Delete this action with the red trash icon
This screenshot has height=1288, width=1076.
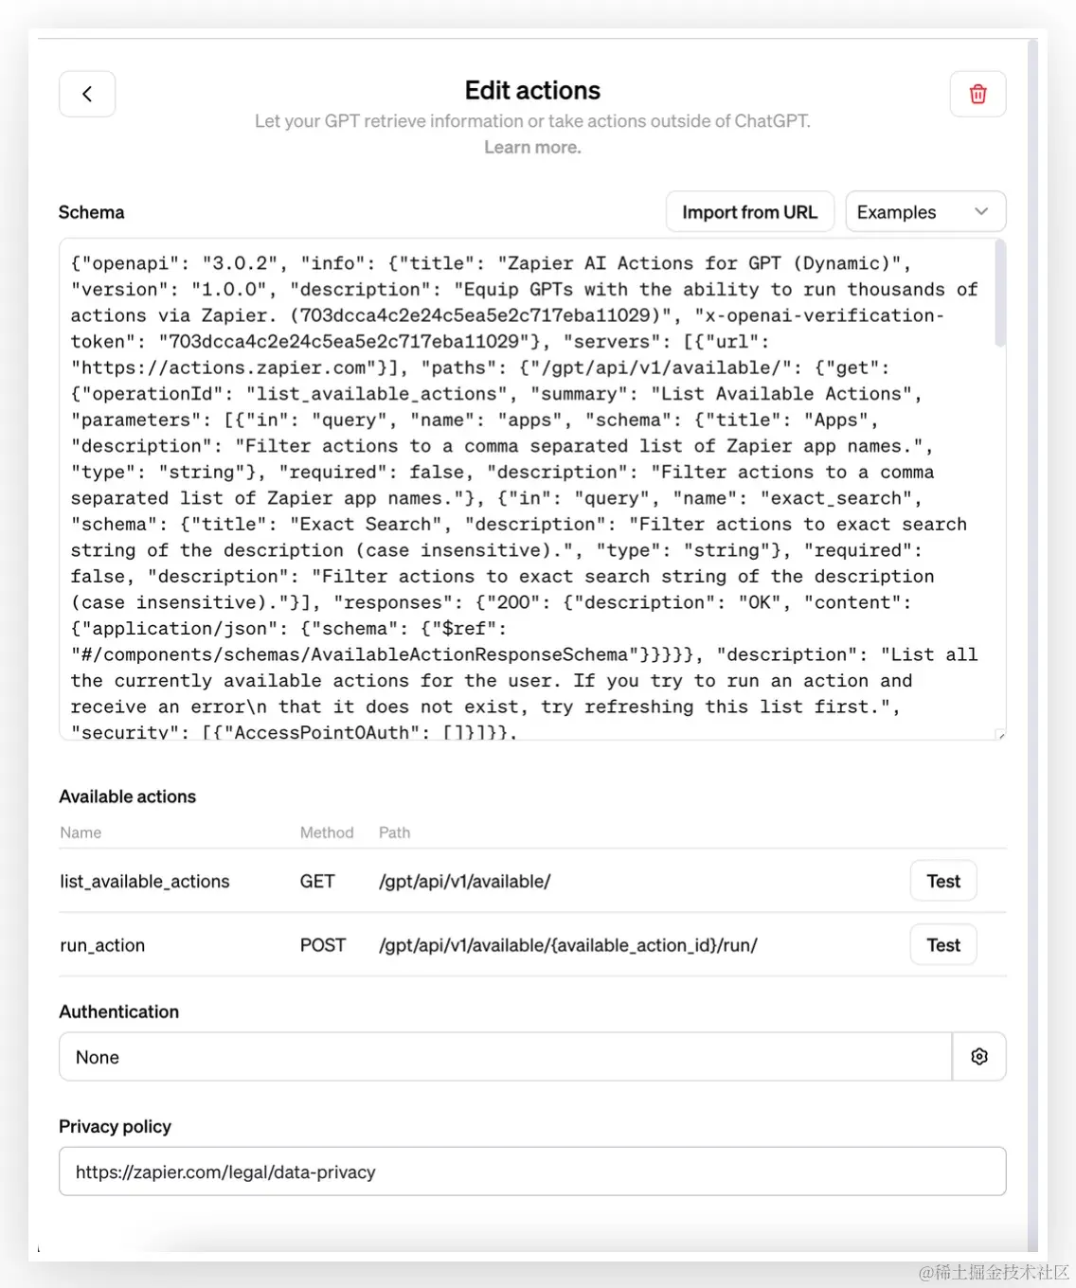(x=977, y=94)
